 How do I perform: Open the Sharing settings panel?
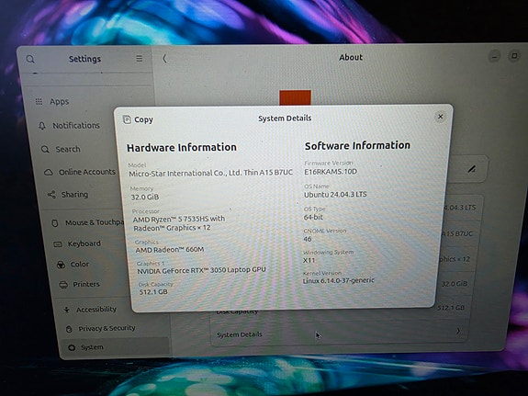tap(74, 195)
